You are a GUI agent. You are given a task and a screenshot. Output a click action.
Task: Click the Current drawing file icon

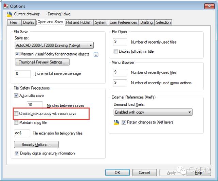tap(9, 14)
